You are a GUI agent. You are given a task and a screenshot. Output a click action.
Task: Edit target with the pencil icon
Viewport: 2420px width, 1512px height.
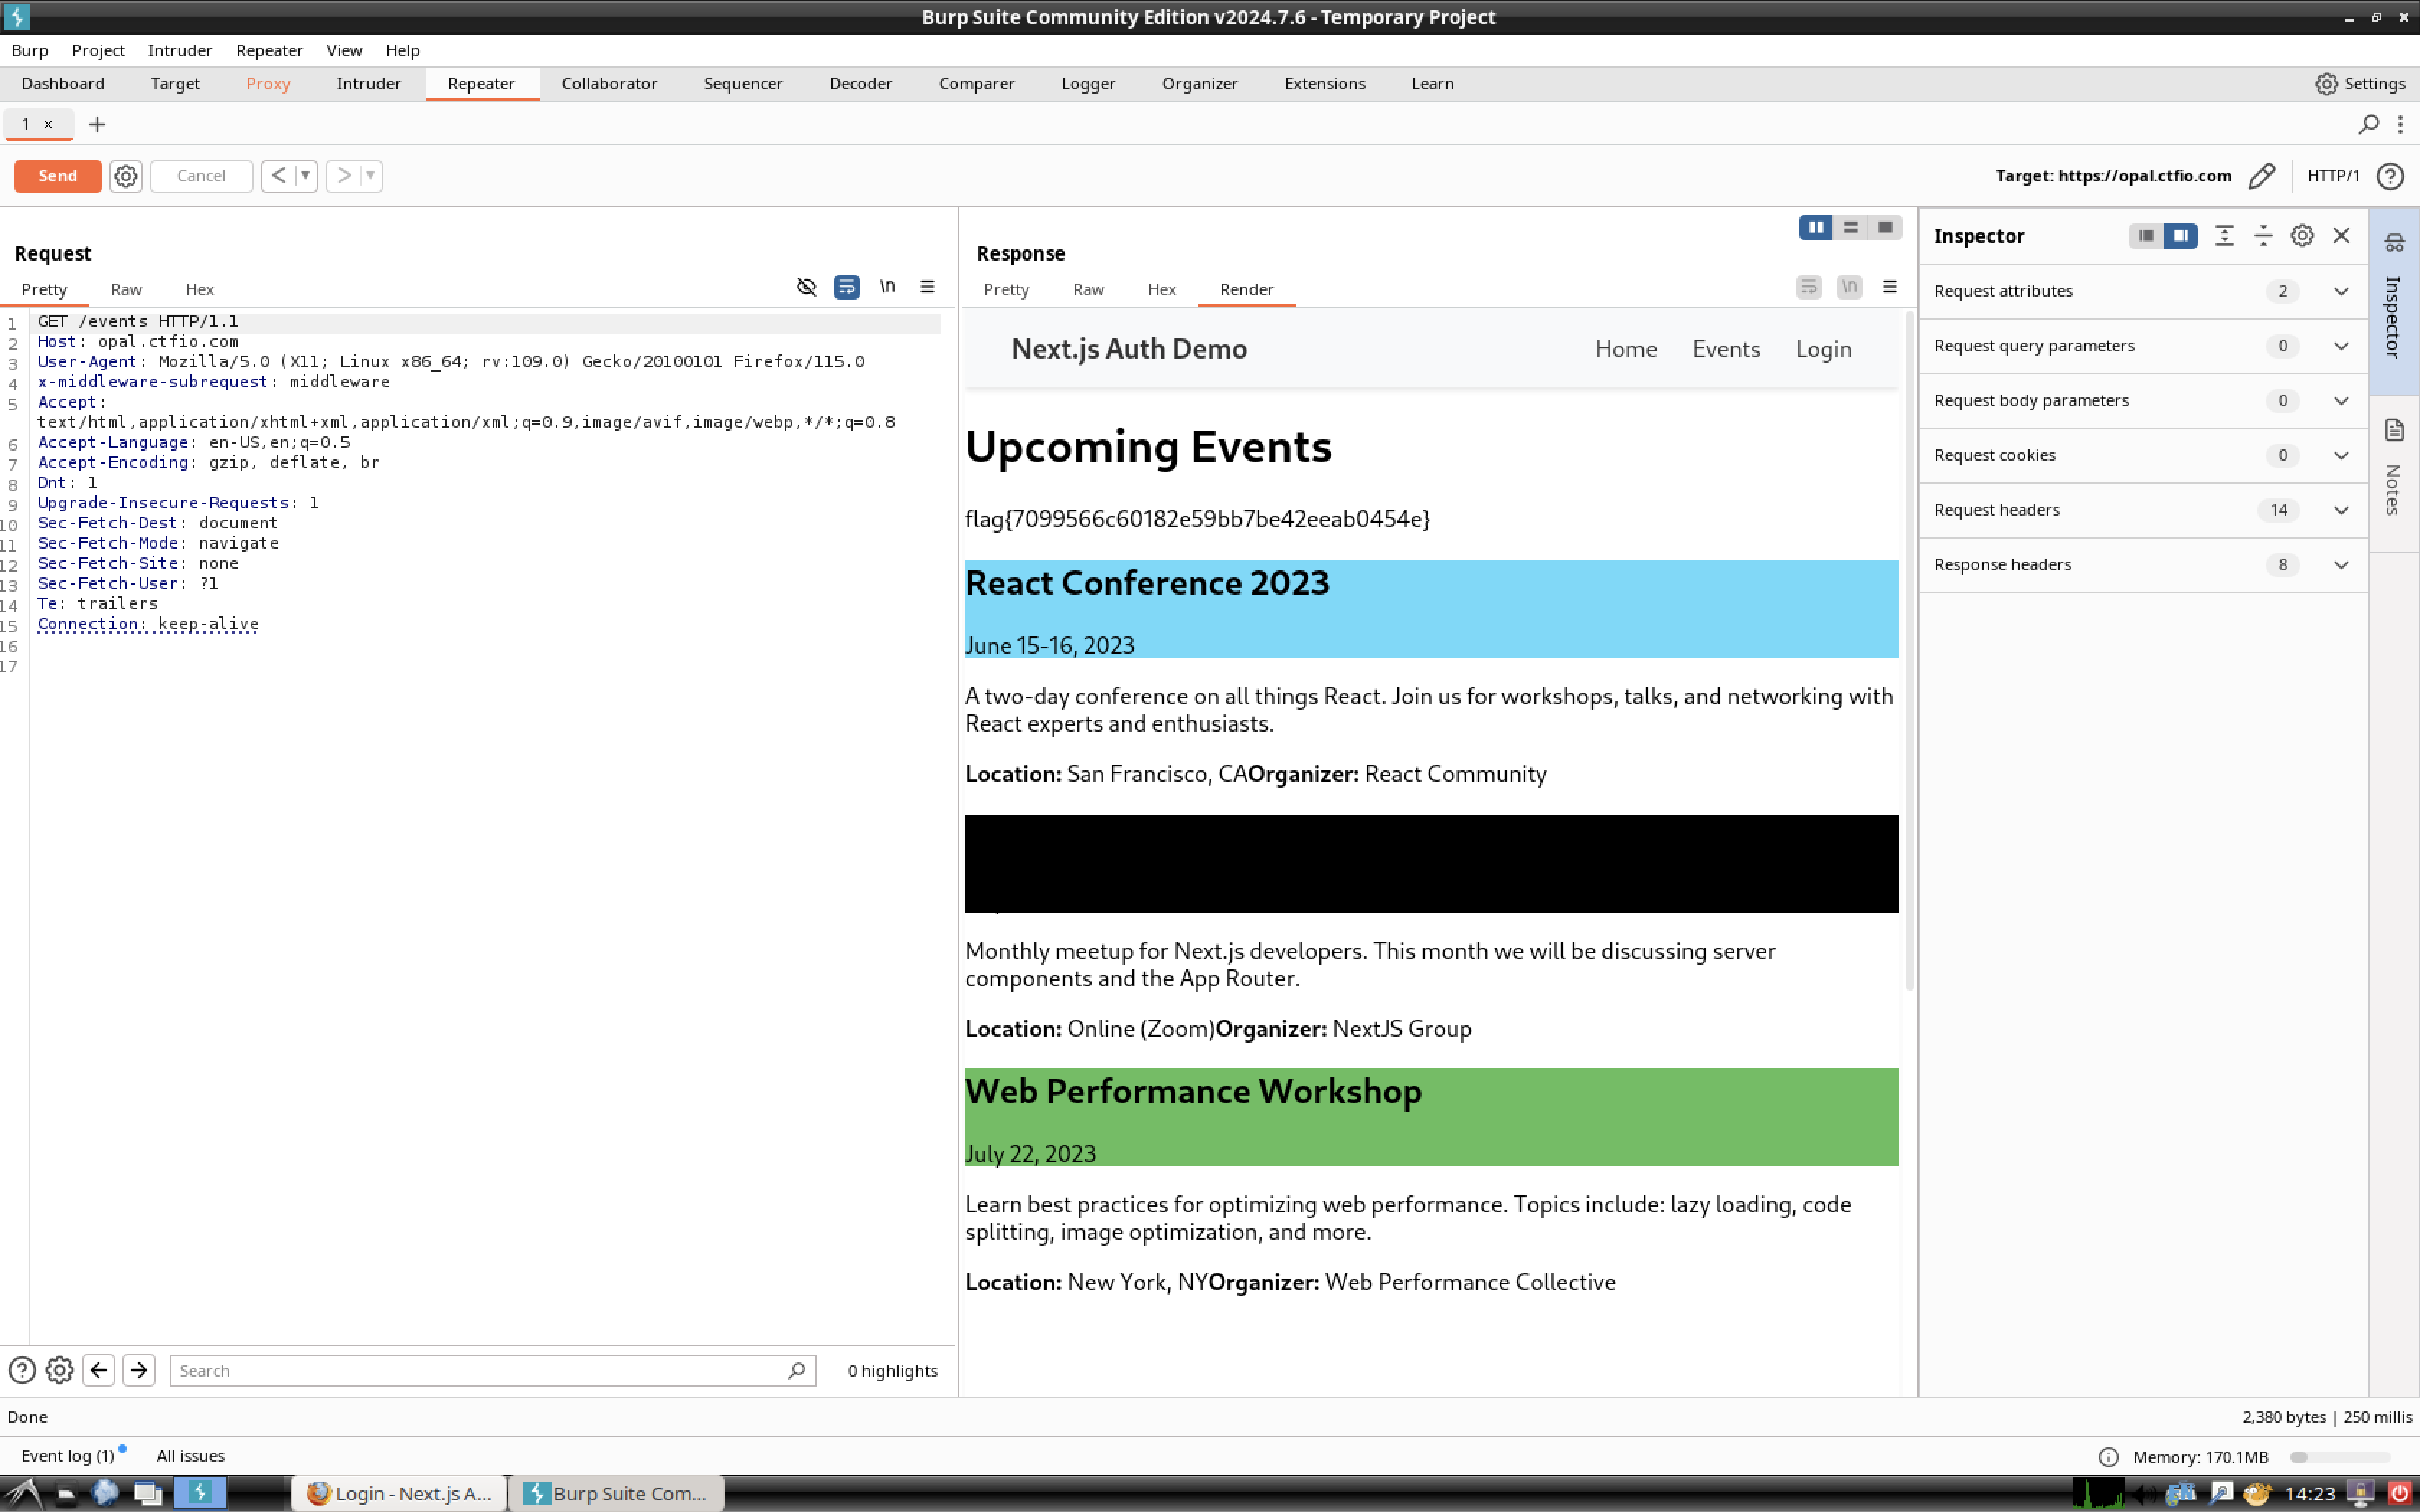point(2262,176)
